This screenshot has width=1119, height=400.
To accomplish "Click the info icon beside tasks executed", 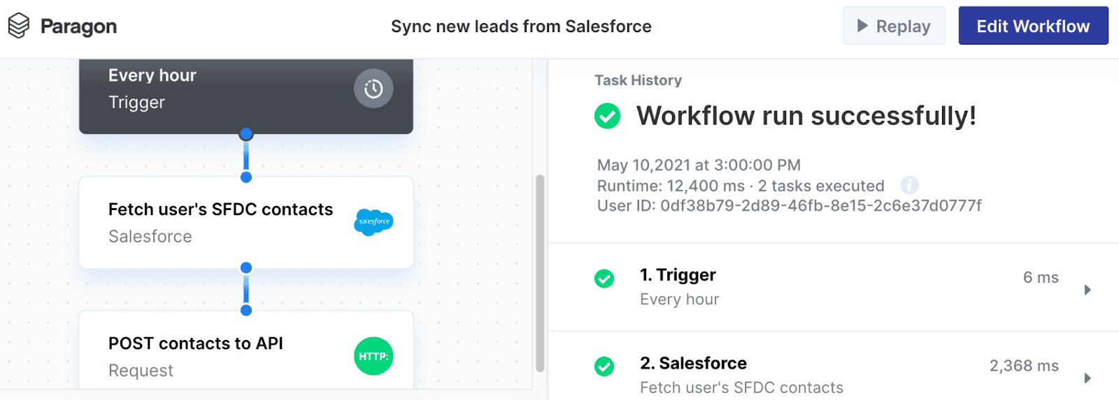I will [909, 186].
